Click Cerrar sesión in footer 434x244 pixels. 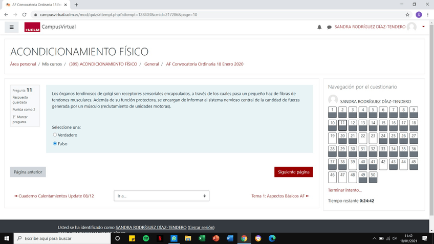pyautogui.click(x=201, y=228)
